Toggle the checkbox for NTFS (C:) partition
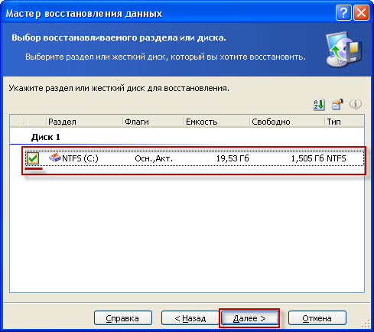This screenshot has height=332, width=374. pos(33,158)
